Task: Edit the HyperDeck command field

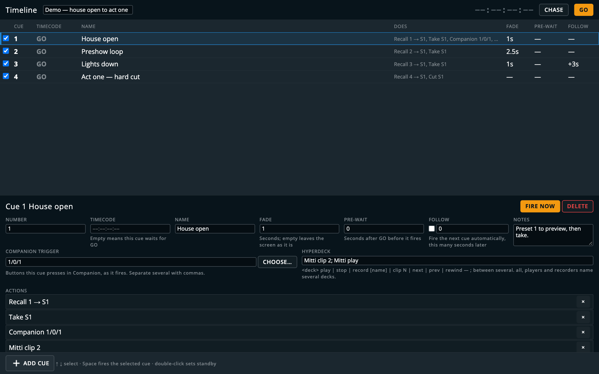Action: coord(447,261)
